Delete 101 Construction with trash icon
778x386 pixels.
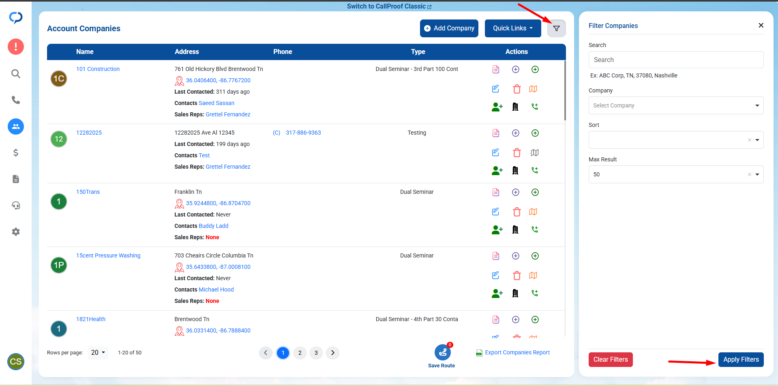pyautogui.click(x=517, y=89)
